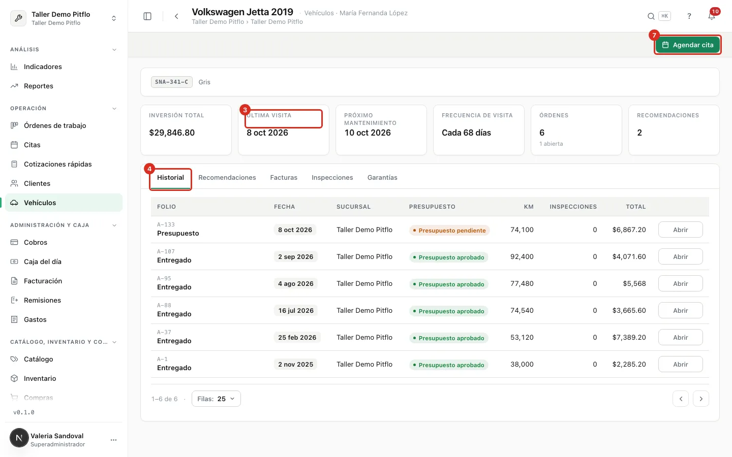Open the help question mark icon
Image resolution: width=732 pixels, height=457 pixels.
(x=689, y=16)
